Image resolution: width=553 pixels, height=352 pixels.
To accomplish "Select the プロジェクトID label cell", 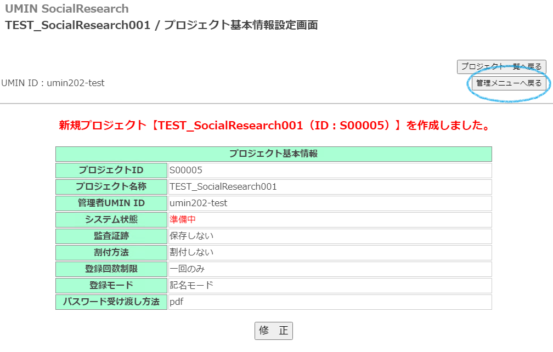I will [111, 171].
